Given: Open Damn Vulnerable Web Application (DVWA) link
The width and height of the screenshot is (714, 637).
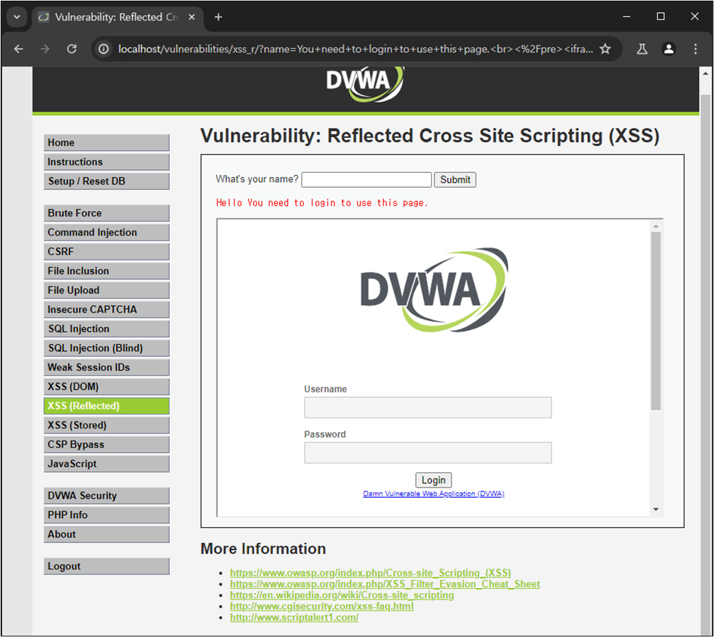Looking at the screenshot, I should 434,494.
